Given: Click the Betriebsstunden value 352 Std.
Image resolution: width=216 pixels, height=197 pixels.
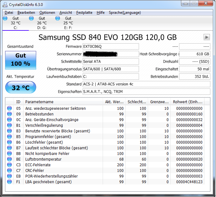Looking at the screenshot, I should coord(195,77).
